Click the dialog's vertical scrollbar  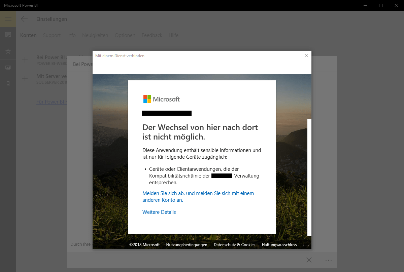click(x=309, y=177)
